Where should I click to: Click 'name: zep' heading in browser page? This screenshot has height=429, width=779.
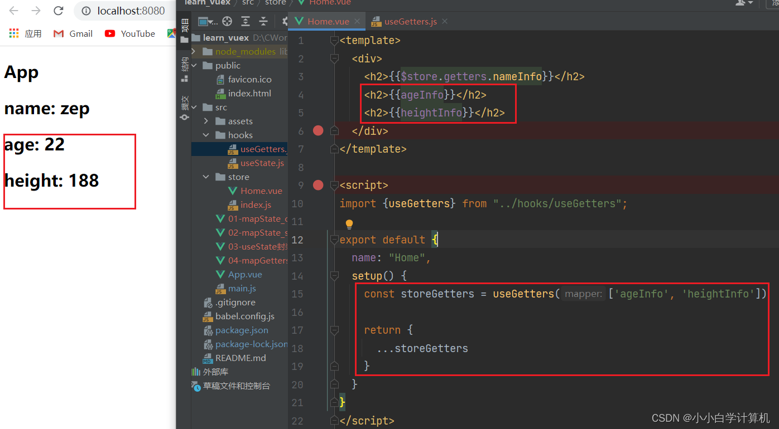pyautogui.click(x=47, y=108)
